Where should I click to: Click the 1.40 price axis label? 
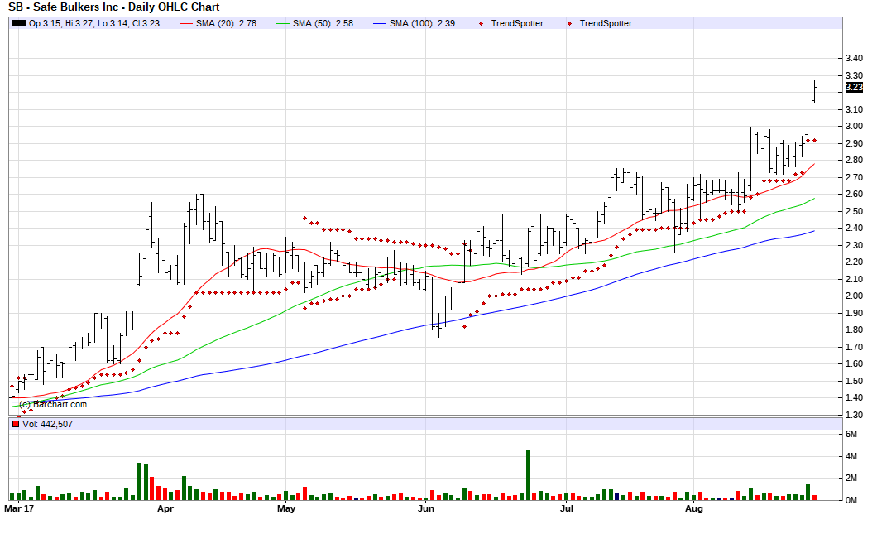(x=854, y=397)
